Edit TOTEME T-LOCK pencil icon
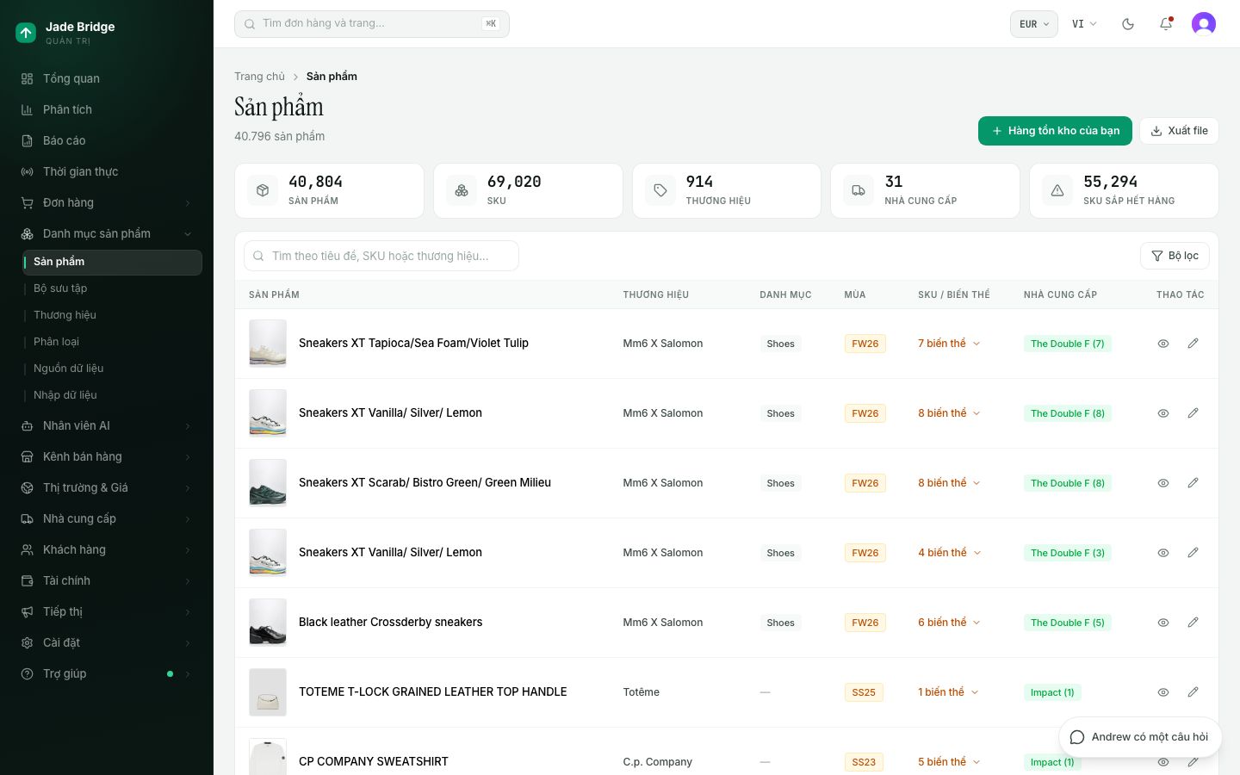Viewport: 1240px width, 775px height. [x=1193, y=692]
